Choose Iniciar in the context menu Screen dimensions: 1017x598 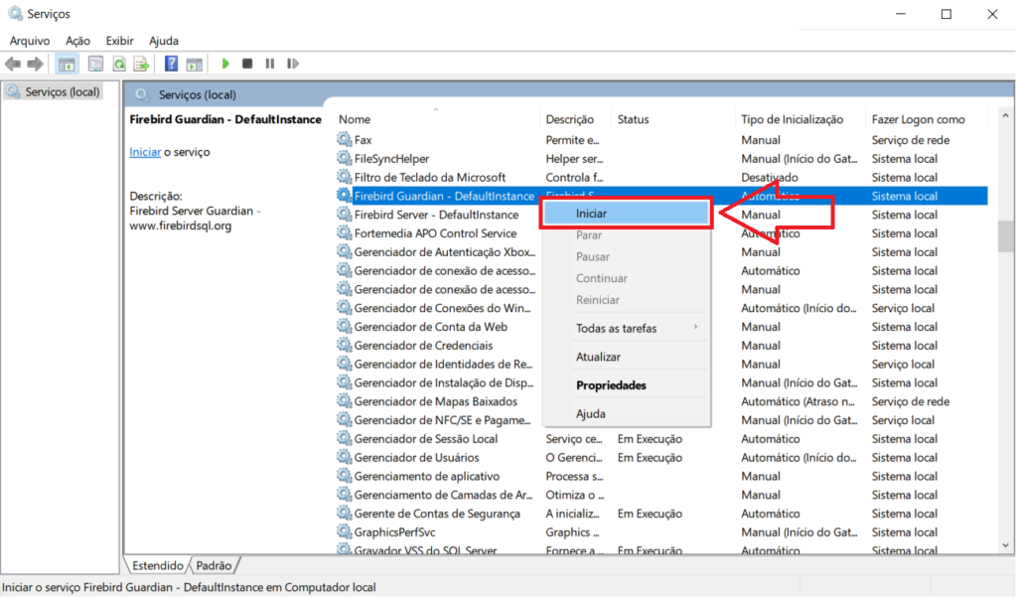point(591,214)
